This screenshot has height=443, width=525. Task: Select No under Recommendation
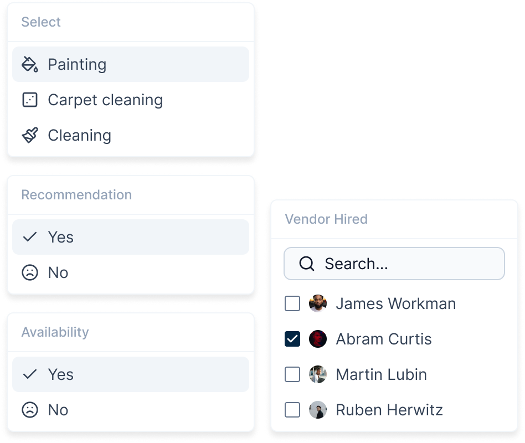coord(58,272)
